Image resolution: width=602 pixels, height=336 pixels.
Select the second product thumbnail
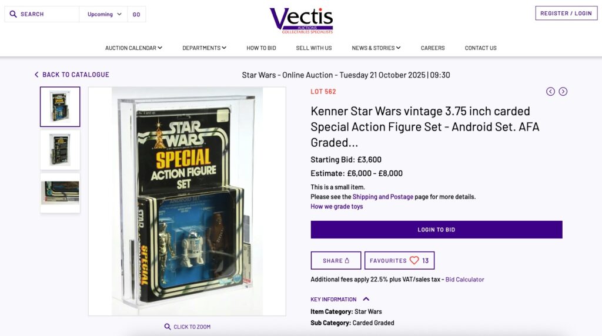[x=61, y=150]
